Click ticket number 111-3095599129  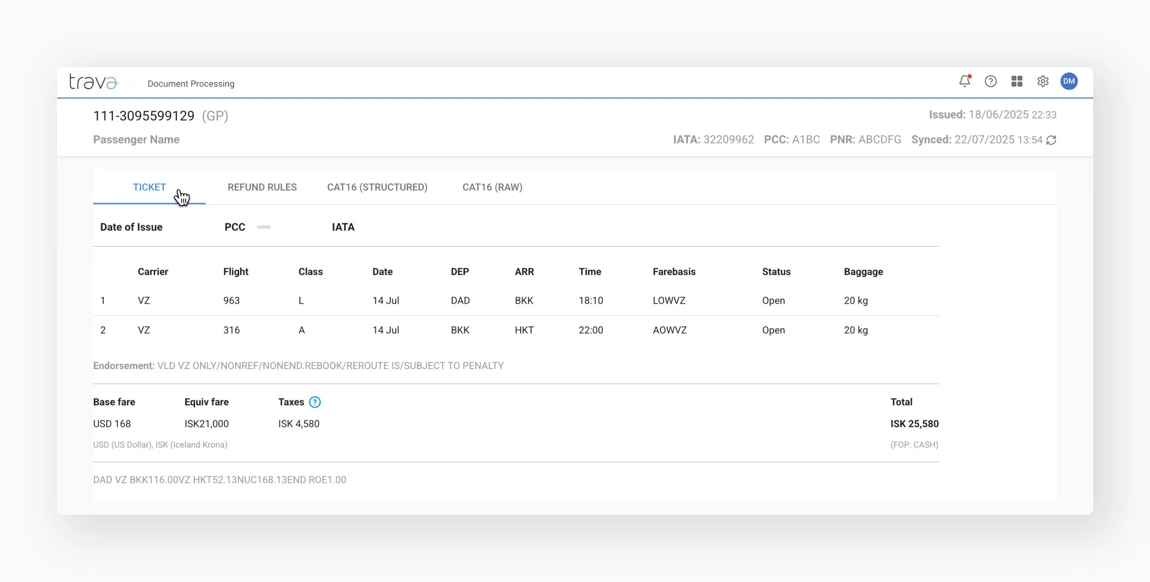(144, 116)
